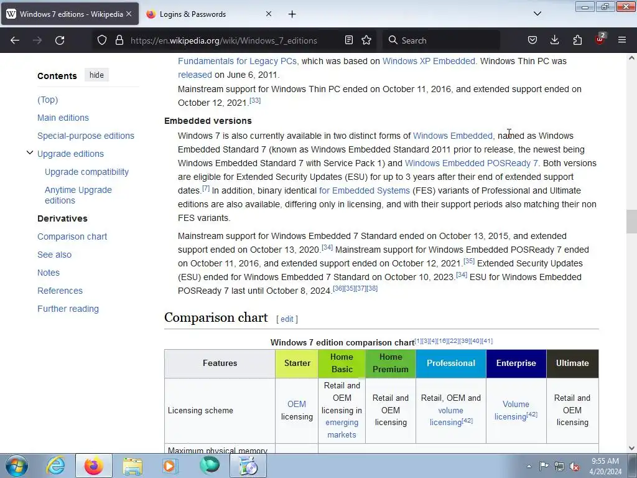Click scrollbar down arrow
Viewport: 637px width, 478px height.
coord(631,448)
